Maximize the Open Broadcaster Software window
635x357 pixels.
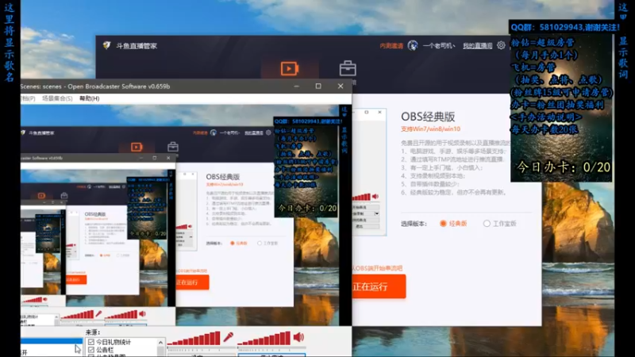(x=318, y=86)
